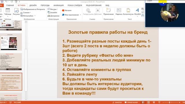Start slideshow from beginning via Quick Access icon
Image resolution: width=185 pixels, height=104 pixels.
point(16,1)
